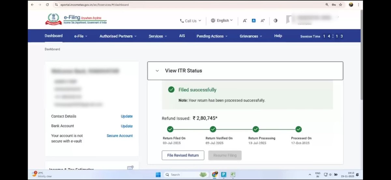Expand the Authorised Partners menu
The width and height of the screenshot is (391, 180).
click(118, 36)
